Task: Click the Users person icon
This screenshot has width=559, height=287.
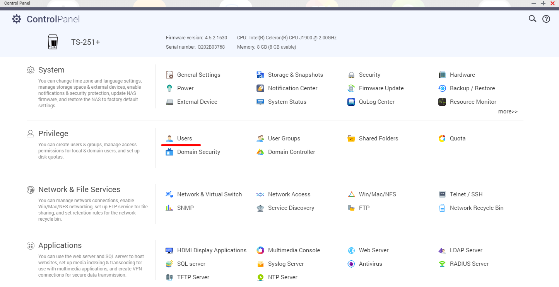Action: point(169,138)
